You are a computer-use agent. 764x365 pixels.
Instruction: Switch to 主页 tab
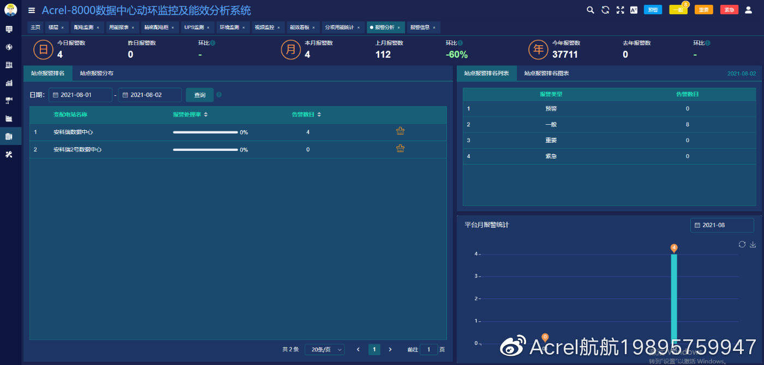point(35,27)
